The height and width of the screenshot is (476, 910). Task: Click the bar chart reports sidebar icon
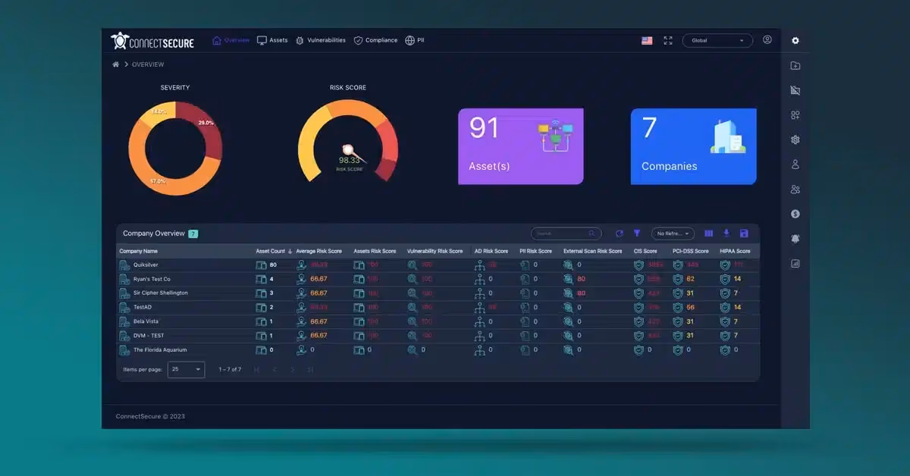(795, 264)
